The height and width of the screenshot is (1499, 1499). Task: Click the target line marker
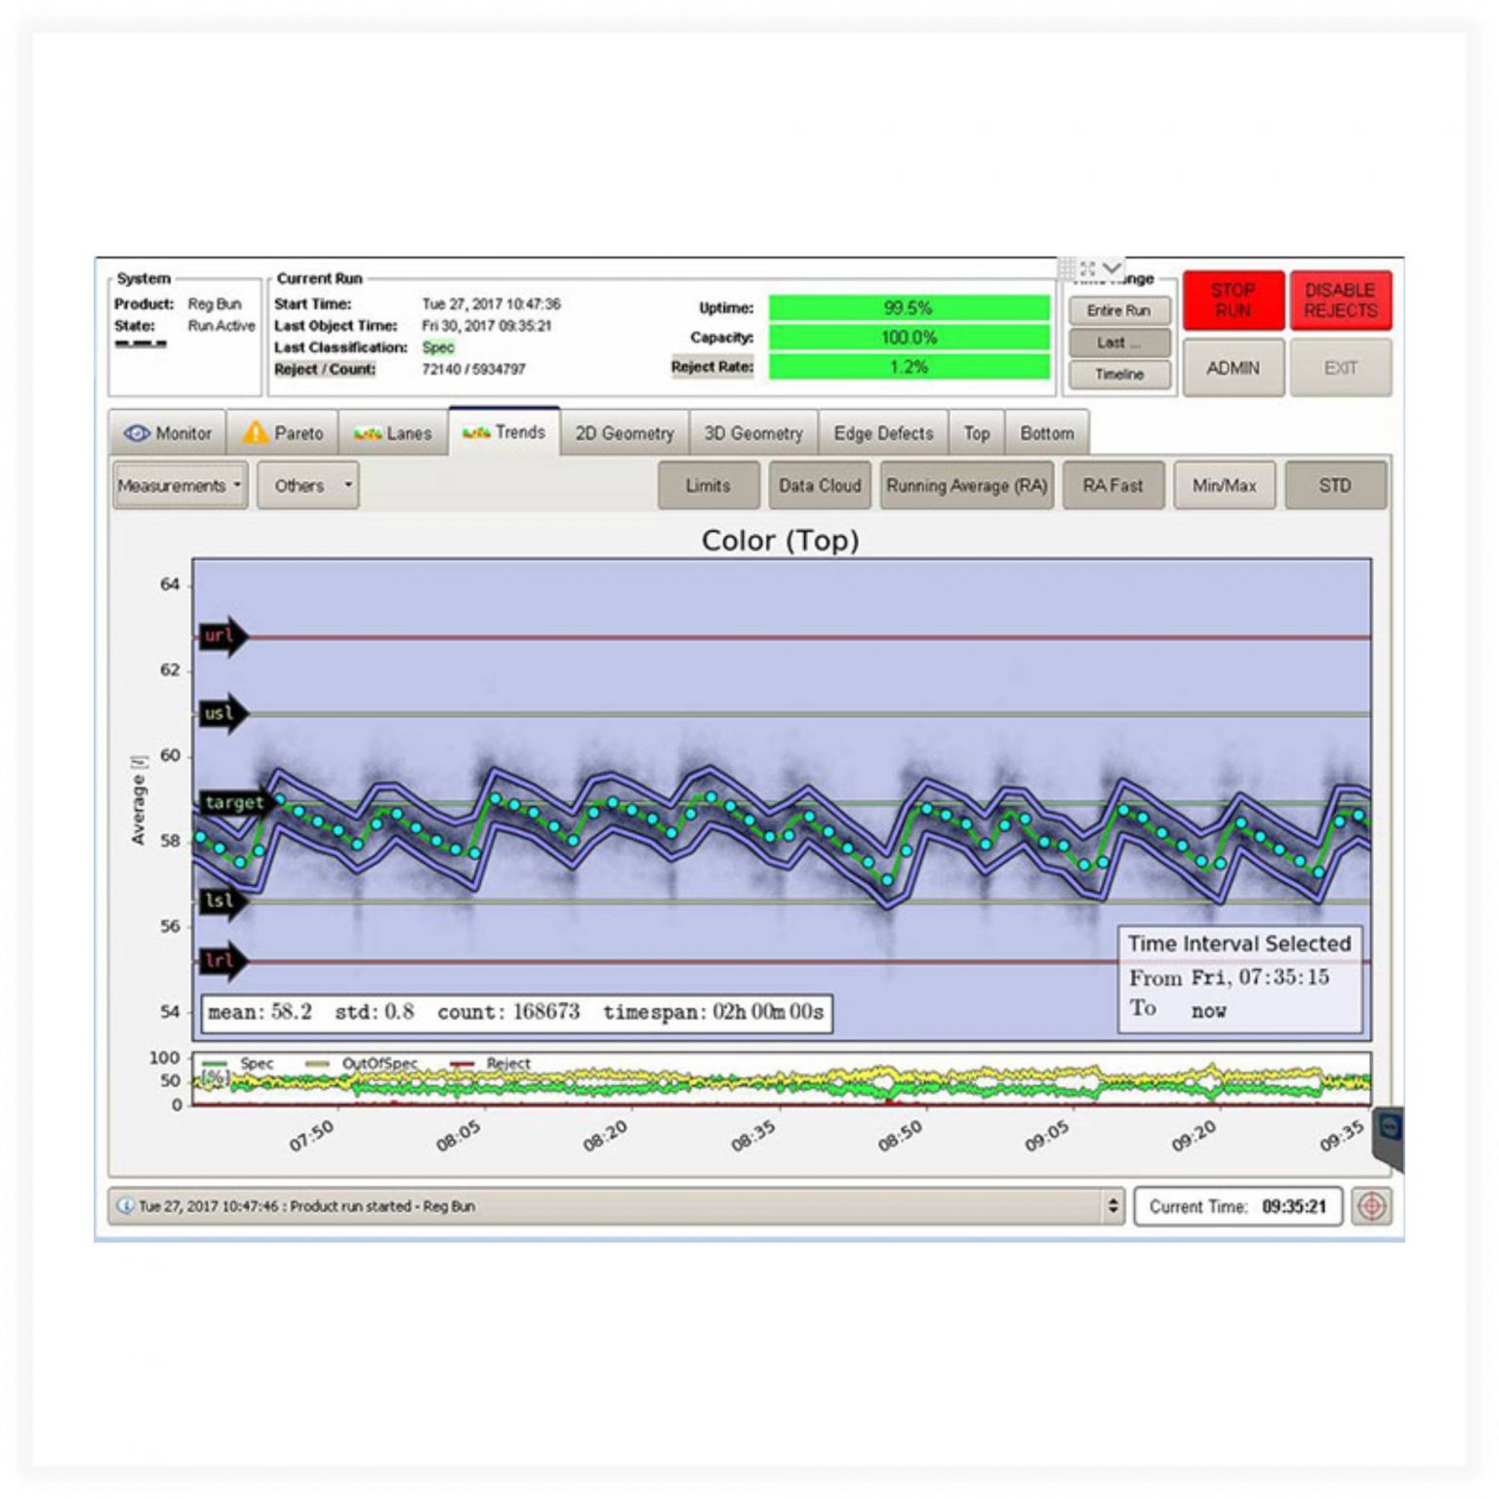point(238,802)
